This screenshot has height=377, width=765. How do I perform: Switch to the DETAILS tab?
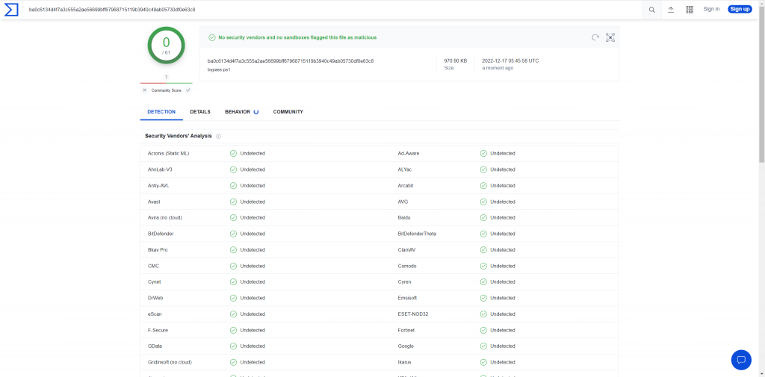coord(200,112)
